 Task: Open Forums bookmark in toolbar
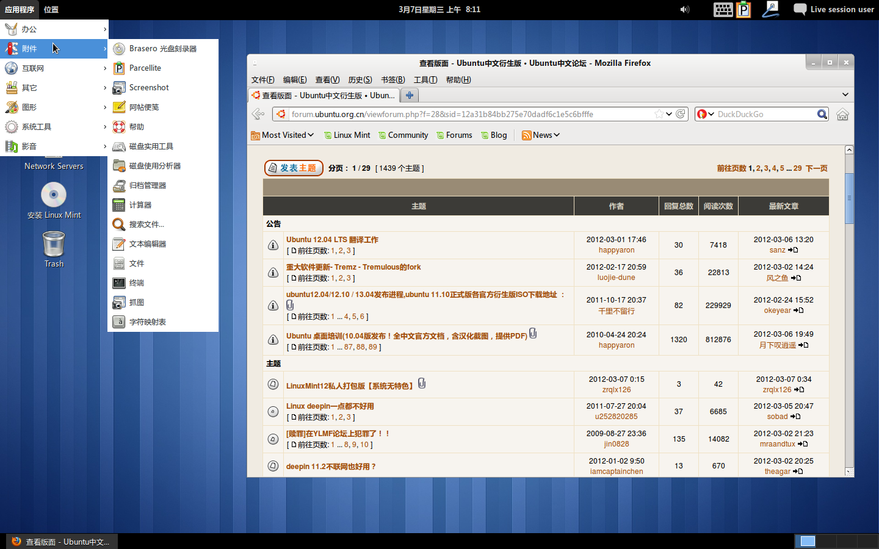pos(454,135)
